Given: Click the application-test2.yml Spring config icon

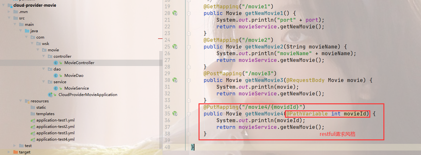Looking at the screenshot, I should (33, 127).
